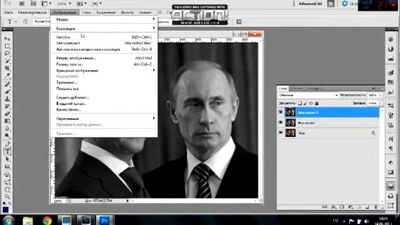Open document status bar info arrow

(127, 201)
